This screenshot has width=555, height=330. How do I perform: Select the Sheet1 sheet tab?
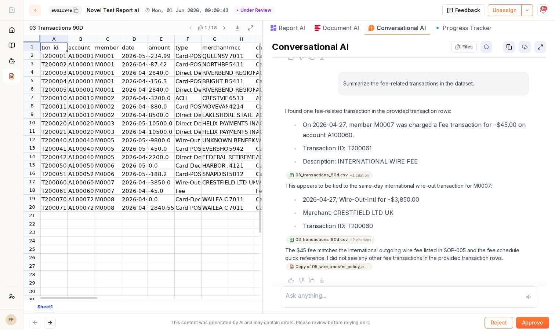[45, 307]
